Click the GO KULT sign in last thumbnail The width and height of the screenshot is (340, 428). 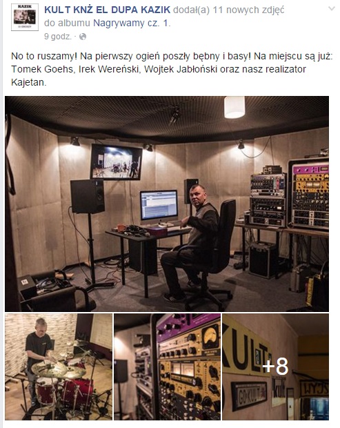tap(249, 396)
